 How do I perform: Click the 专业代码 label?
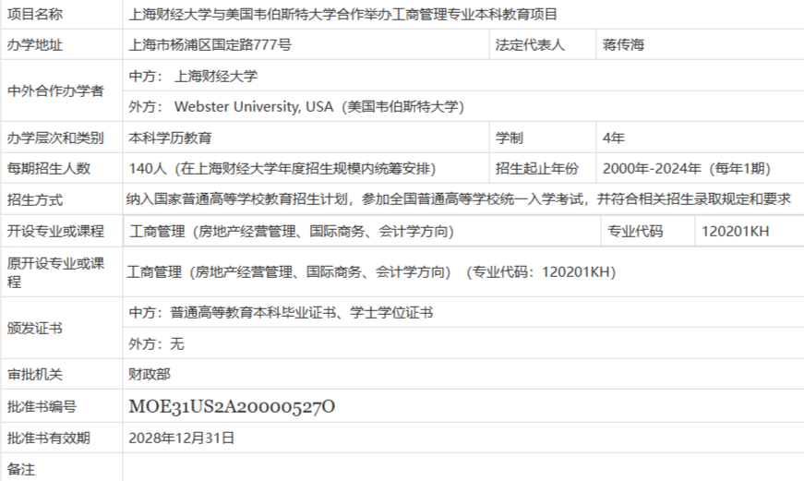pos(635,232)
